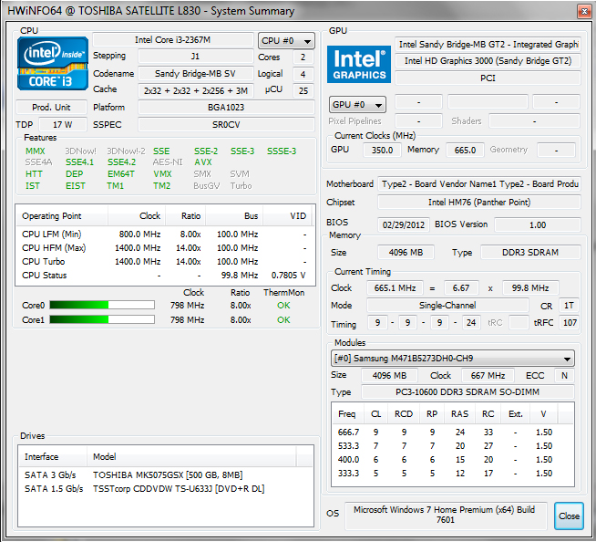Viewport: 596px width, 542px height.
Task: Click the Drives Model column header
Action: (x=191, y=457)
